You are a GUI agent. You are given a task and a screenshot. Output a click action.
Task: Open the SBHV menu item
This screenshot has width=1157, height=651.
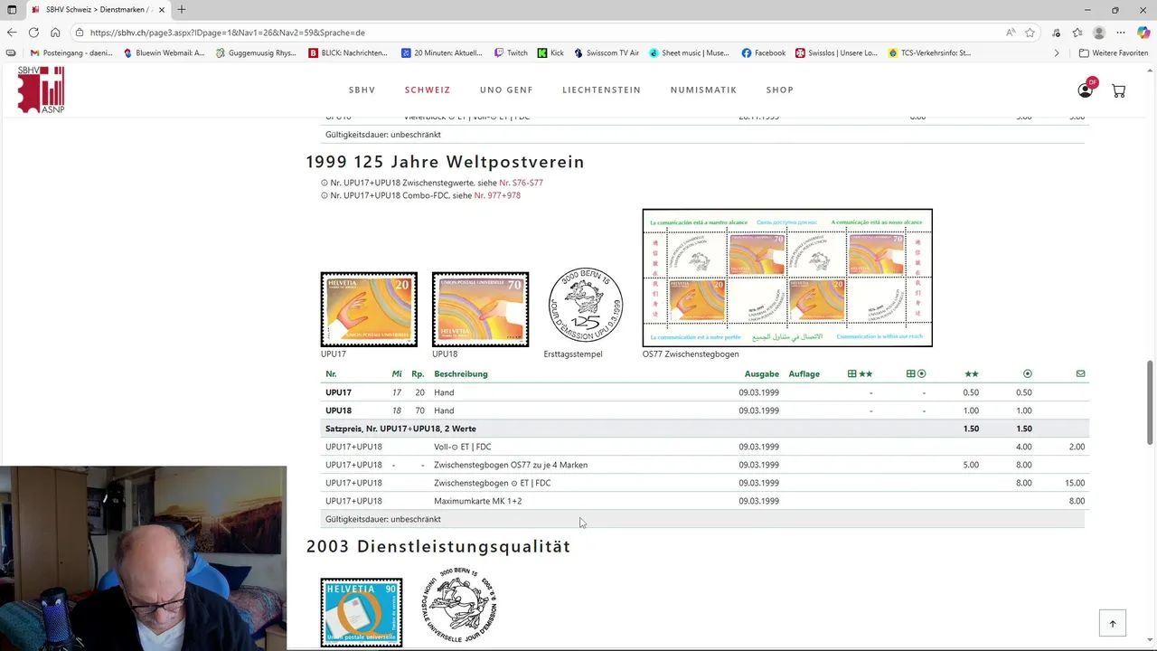point(362,90)
